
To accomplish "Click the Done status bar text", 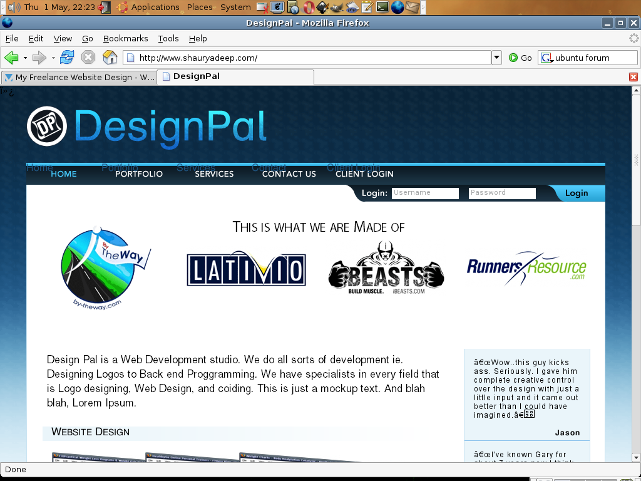I will (16, 470).
